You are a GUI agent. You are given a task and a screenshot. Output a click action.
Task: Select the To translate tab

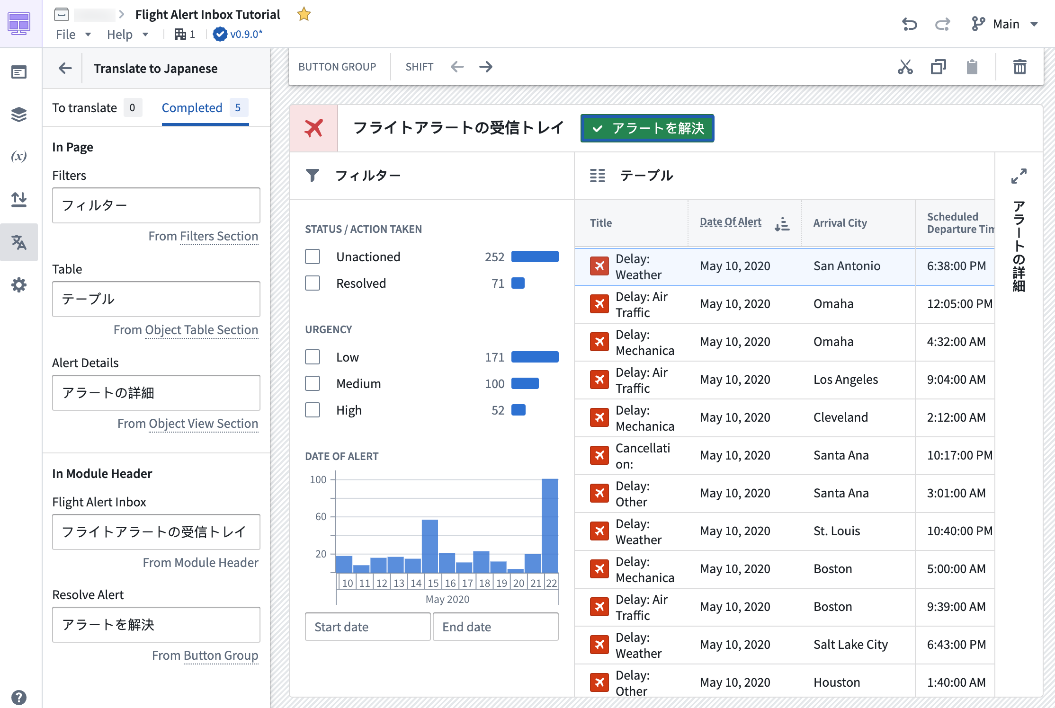tap(85, 106)
